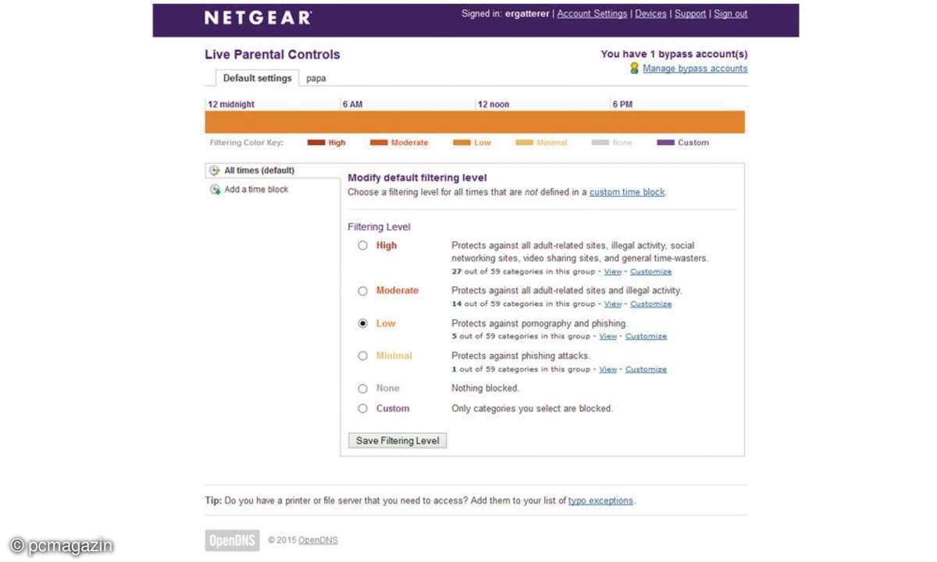View categories for Moderate level

(613, 304)
